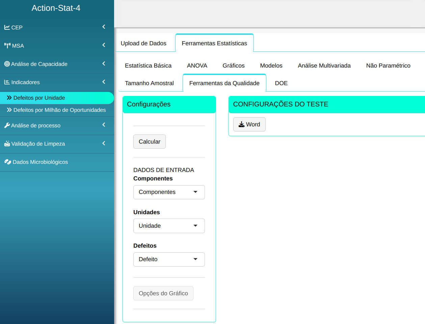Click the Dados Microbiológicos icon

pos(7,162)
